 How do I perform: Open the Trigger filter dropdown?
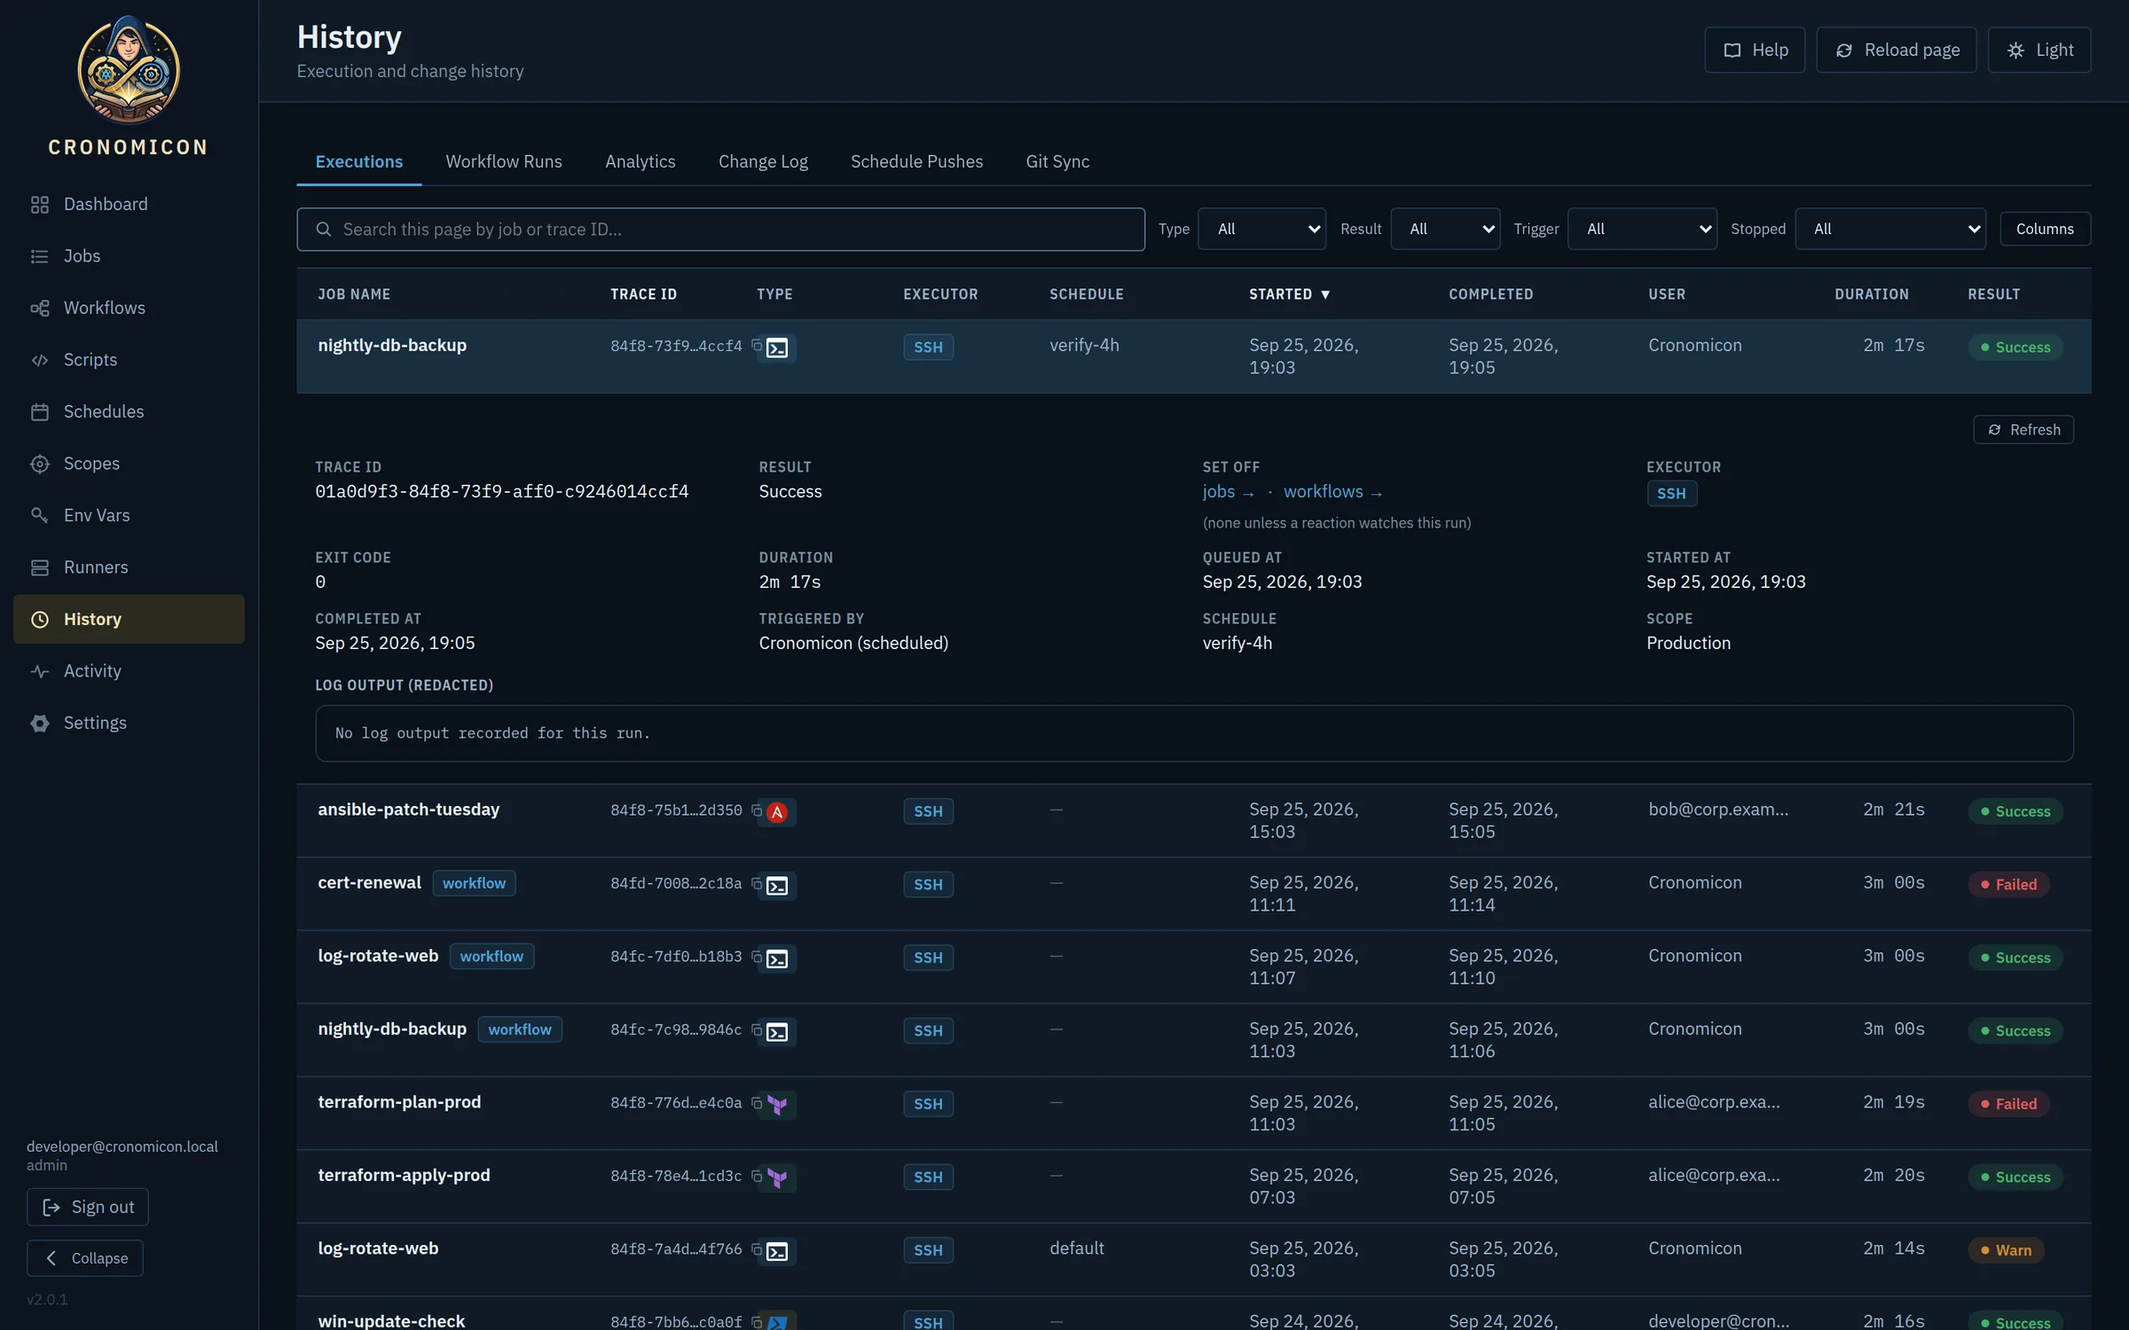click(x=1642, y=229)
